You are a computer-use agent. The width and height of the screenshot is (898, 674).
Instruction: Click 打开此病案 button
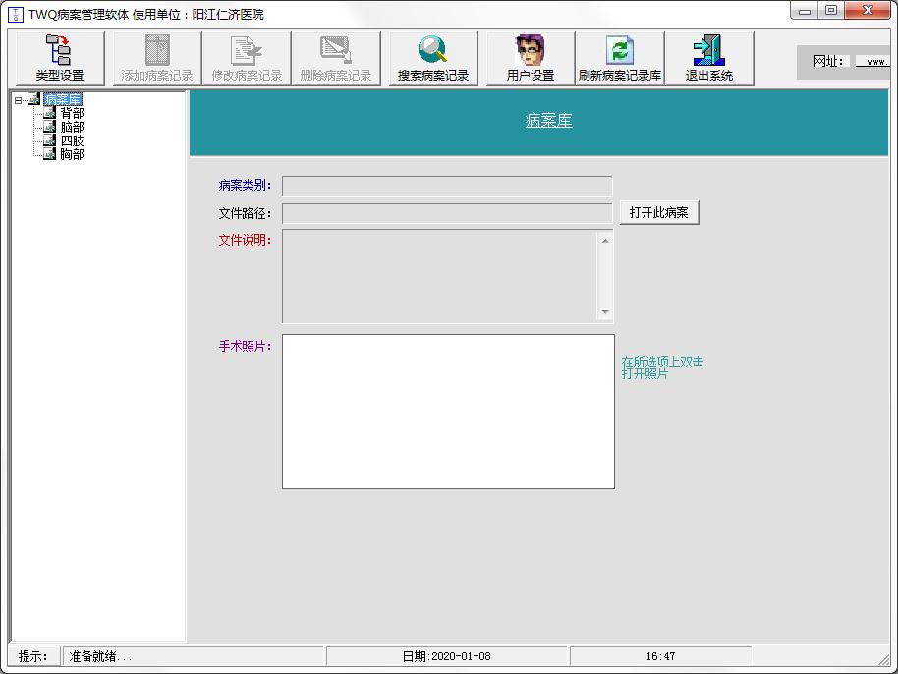click(659, 213)
